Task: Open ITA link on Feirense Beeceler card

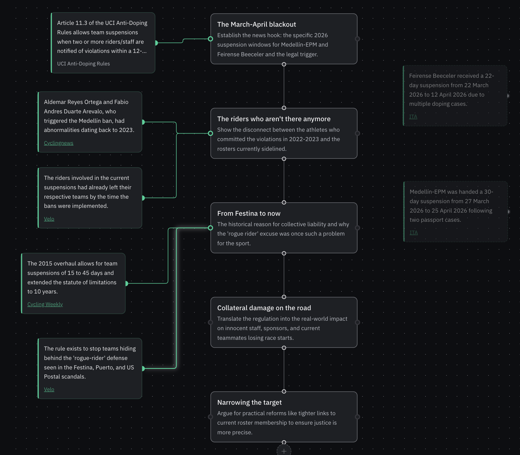Action: 413,117
